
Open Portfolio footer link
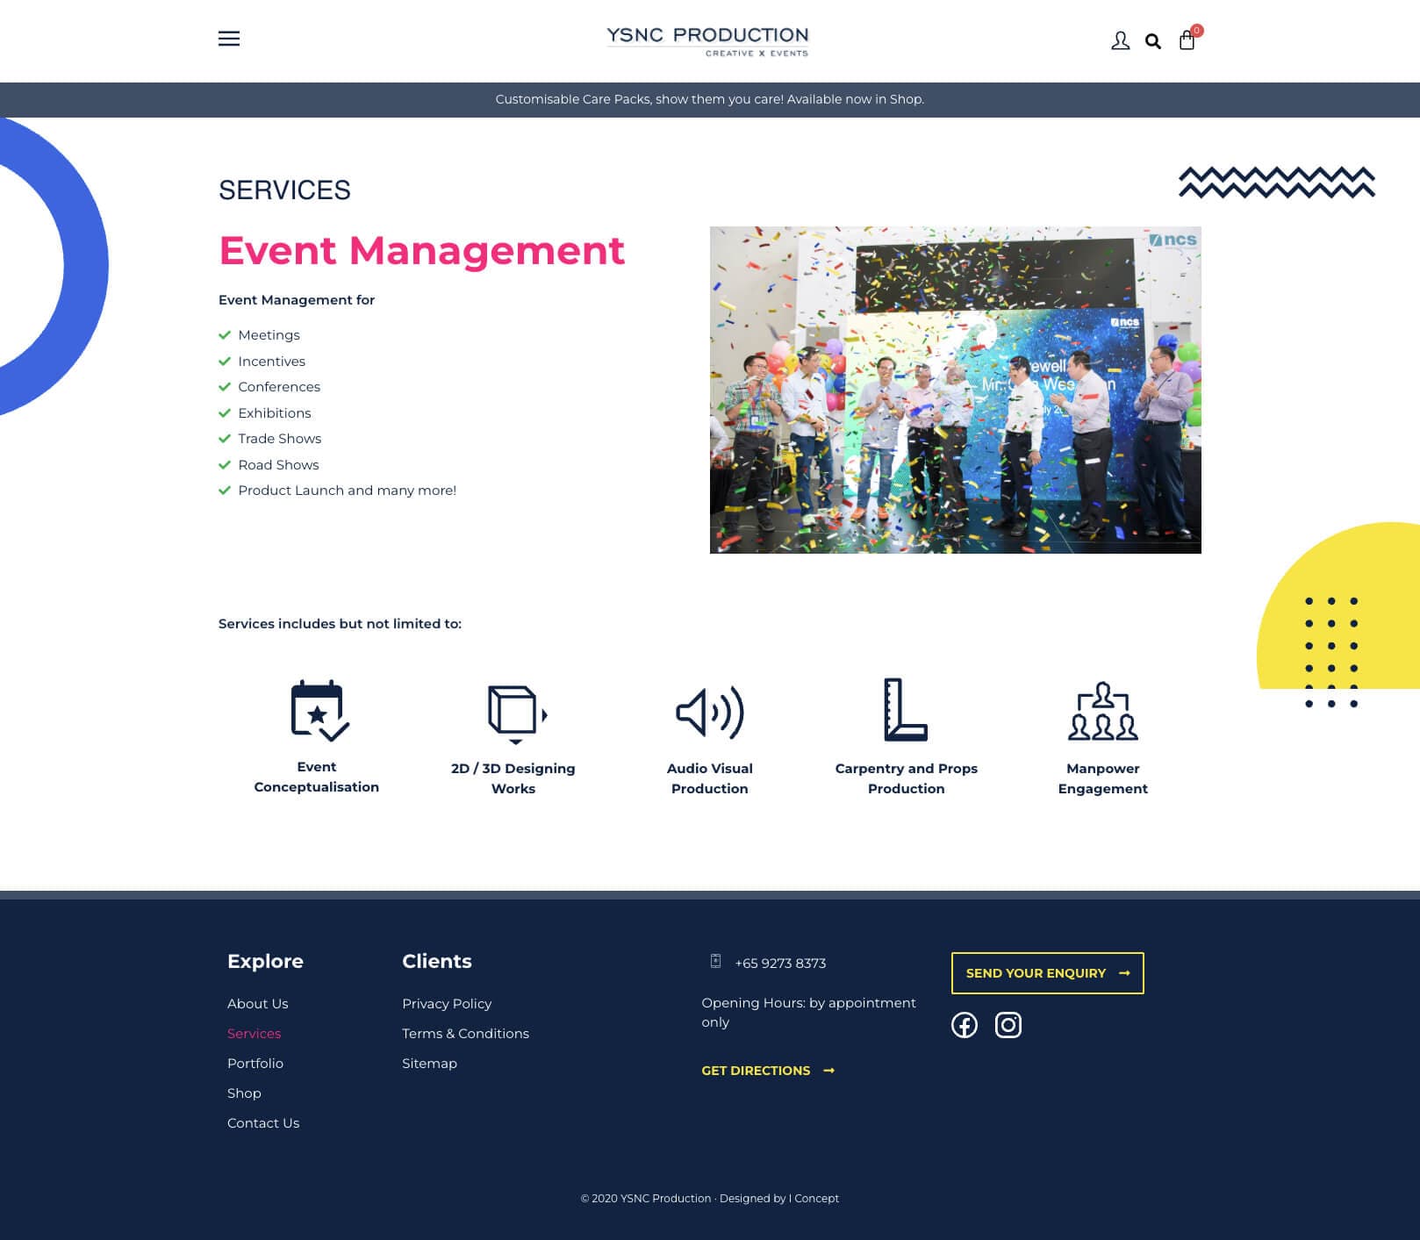[x=255, y=1064]
